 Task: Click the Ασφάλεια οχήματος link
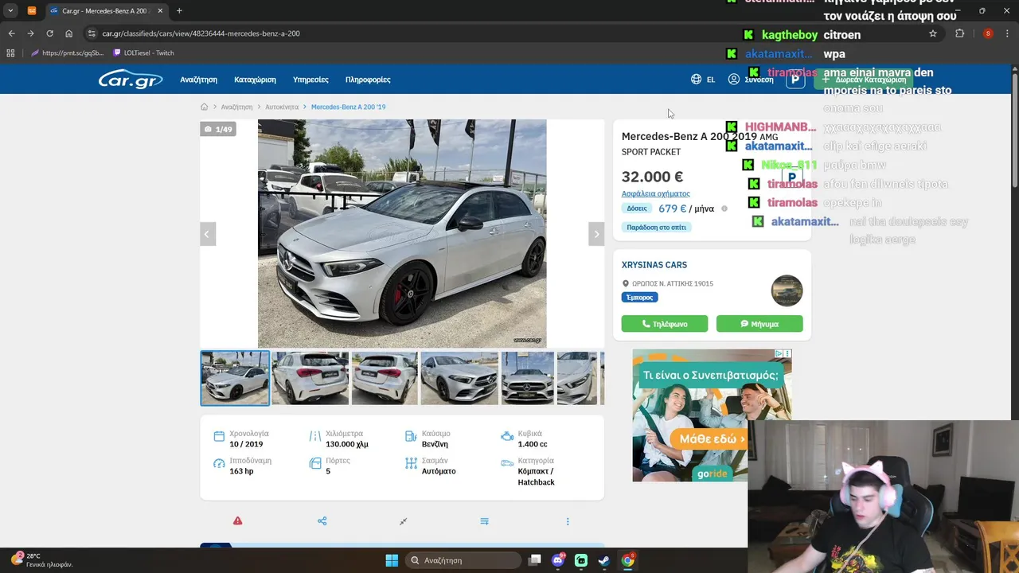(x=655, y=193)
